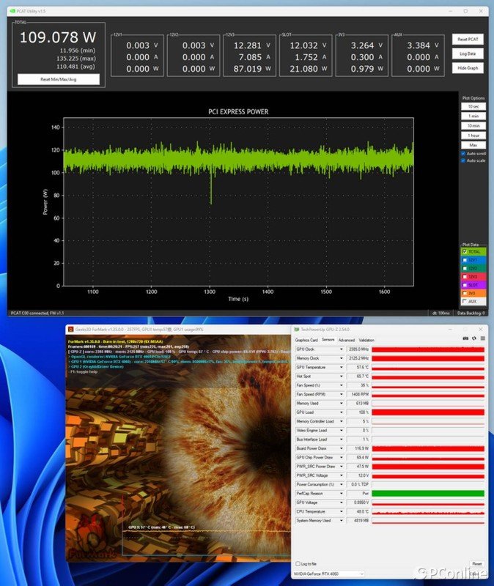Set plot range to 10 sec

[x=473, y=107]
